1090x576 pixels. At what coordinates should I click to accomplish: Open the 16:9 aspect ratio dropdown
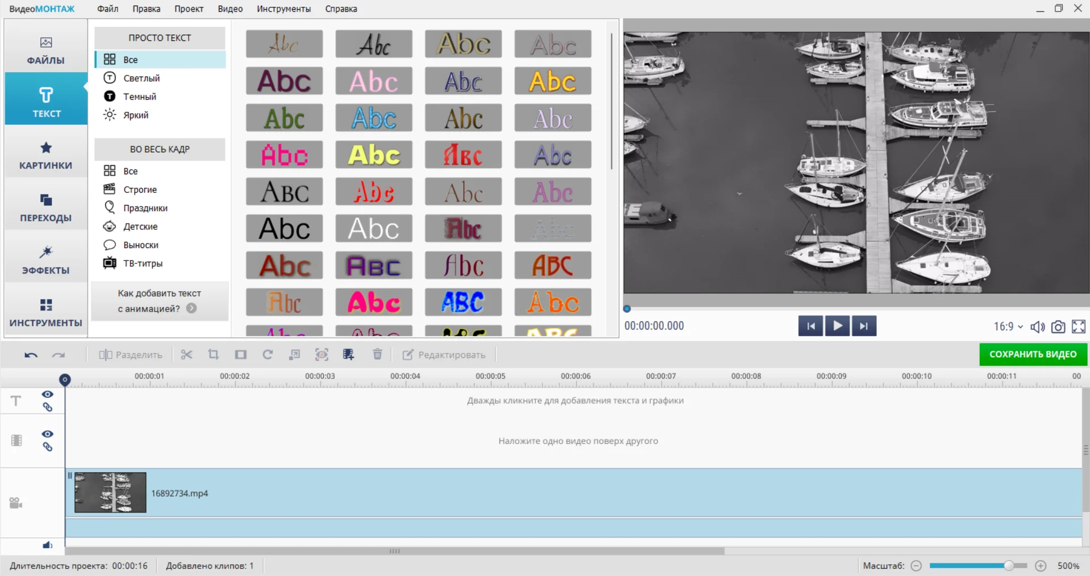pos(1008,327)
